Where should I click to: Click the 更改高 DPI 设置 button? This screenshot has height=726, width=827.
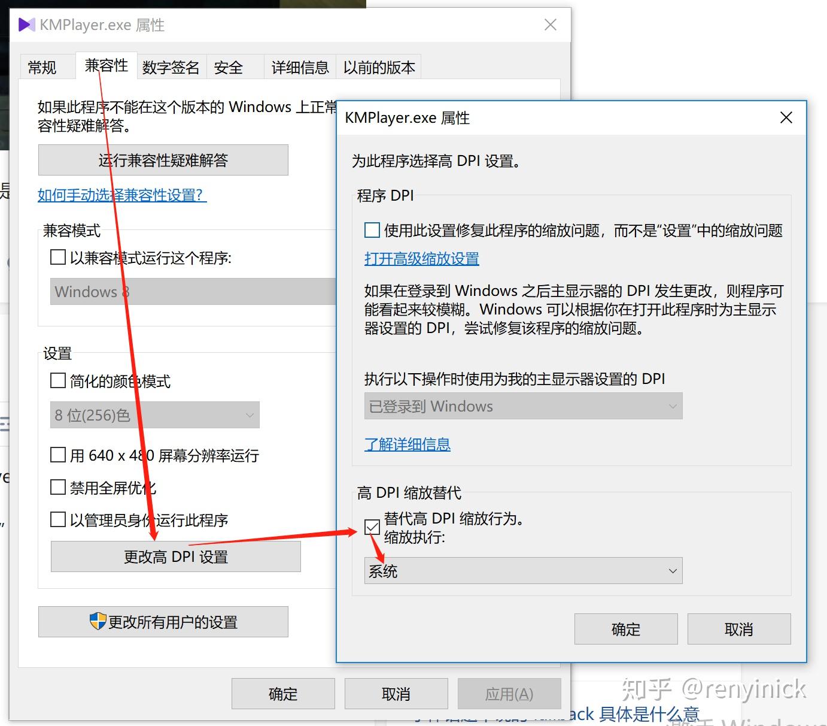pyautogui.click(x=176, y=556)
